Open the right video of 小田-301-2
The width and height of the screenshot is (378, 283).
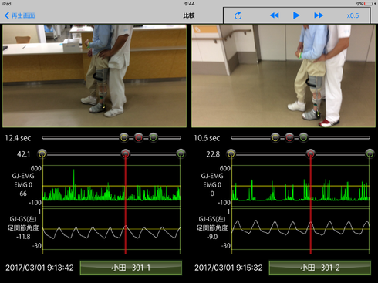coord(283,76)
